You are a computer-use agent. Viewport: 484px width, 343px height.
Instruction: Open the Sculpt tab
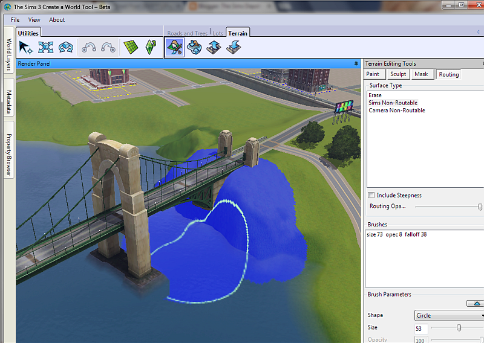pyautogui.click(x=397, y=74)
